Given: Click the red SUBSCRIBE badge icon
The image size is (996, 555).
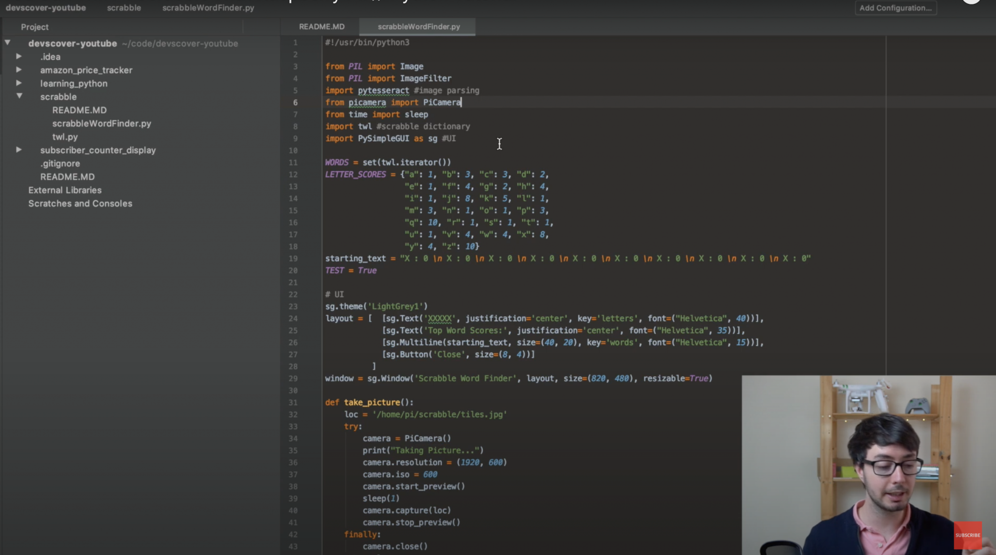Looking at the screenshot, I should [x=967, y=535].
